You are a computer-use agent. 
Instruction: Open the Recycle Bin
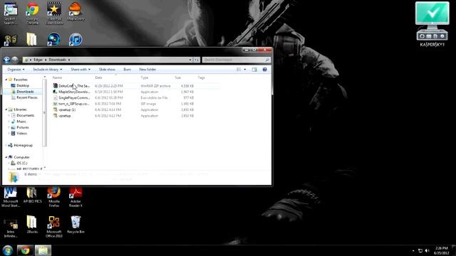[x=76, y=225]
